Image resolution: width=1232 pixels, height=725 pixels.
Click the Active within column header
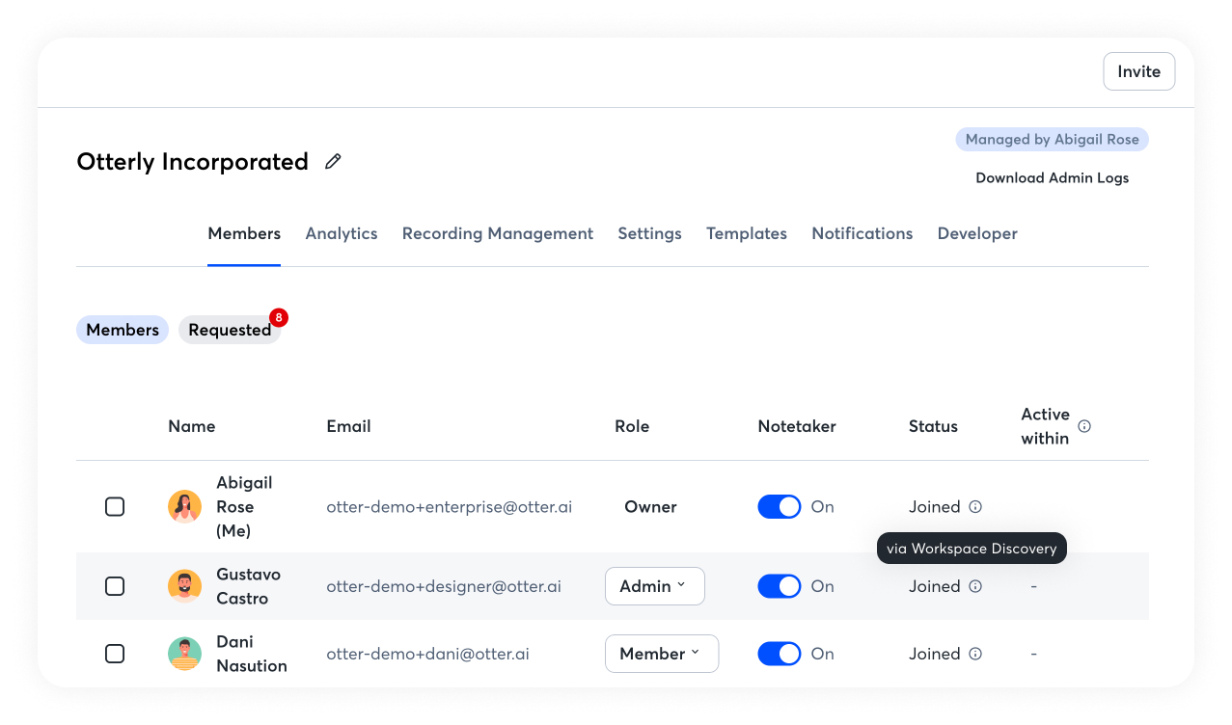pyautogui.click(x=1046, y=426)
